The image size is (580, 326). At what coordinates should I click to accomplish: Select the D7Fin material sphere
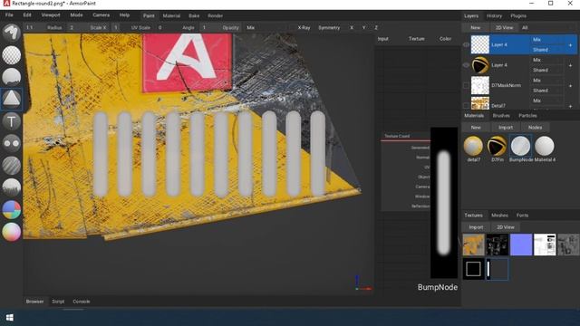(x=497, y=146)
